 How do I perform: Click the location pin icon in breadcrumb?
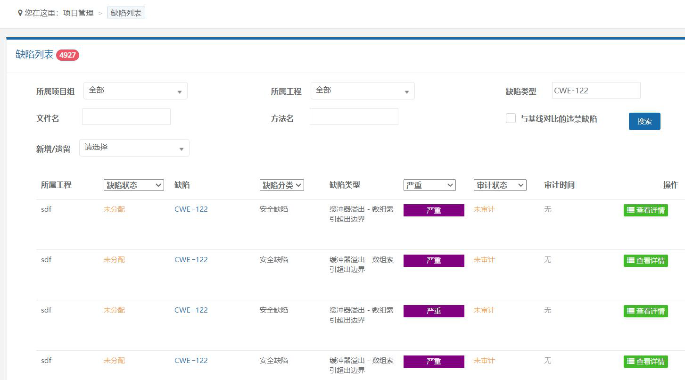[x=20, y=13]
